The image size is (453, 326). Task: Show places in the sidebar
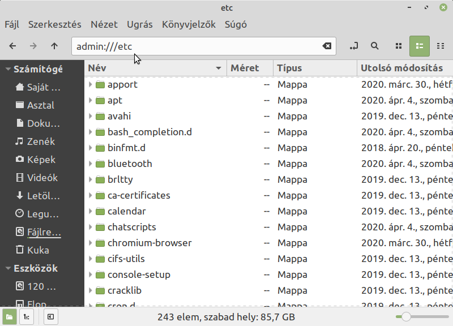(x=10, y=317)
